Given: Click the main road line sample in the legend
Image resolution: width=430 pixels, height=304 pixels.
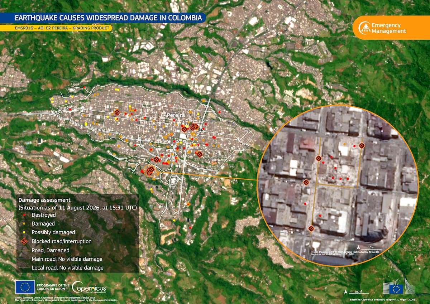Looking at the screenshot, I should 24,259.
